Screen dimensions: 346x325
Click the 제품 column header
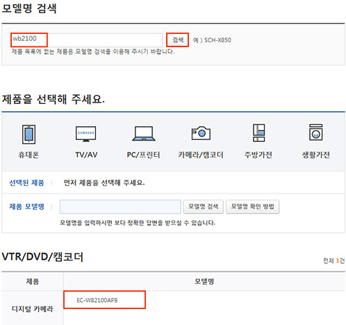(x=33, y=281)
